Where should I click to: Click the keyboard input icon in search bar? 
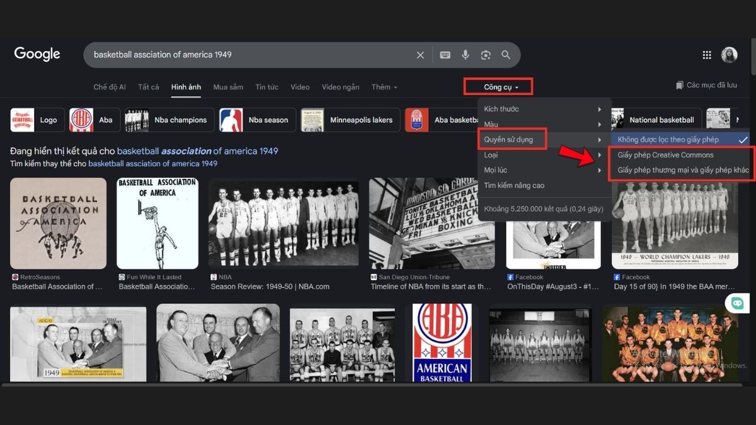tap(445, 55)
